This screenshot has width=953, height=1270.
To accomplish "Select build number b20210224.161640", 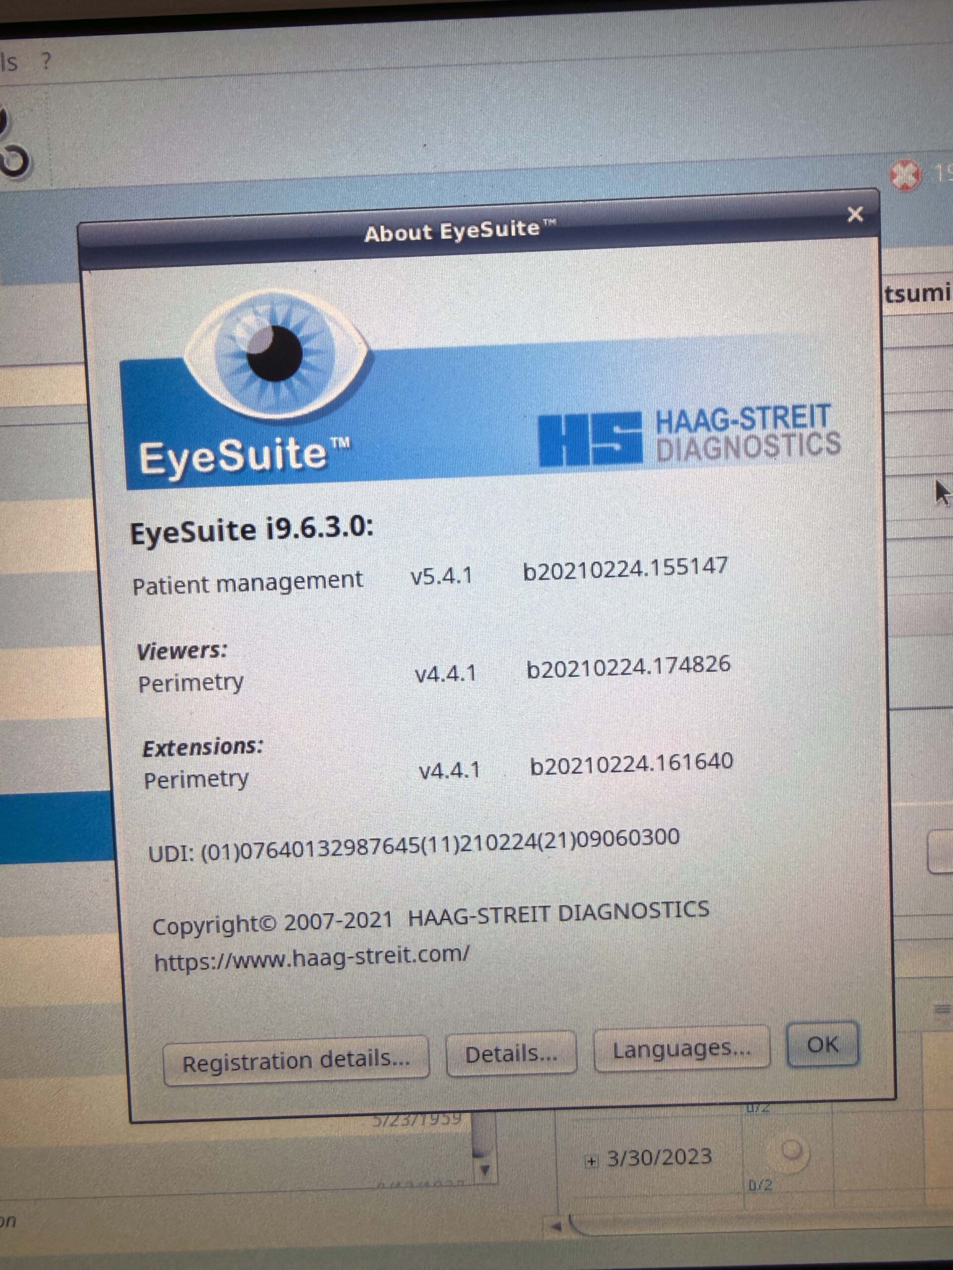I will click(631, 764).
